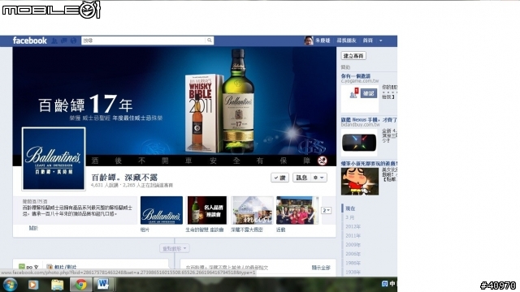Select the post status tab PO文

coord(29,267)
